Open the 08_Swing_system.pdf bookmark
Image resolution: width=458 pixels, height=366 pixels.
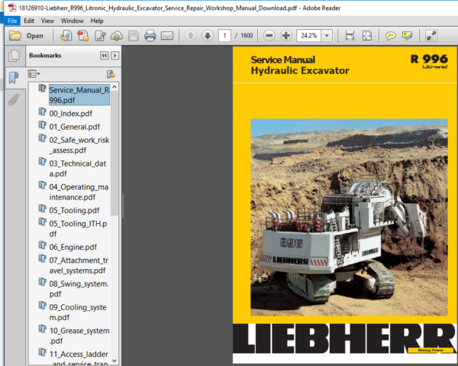click(x=79, y=289)
